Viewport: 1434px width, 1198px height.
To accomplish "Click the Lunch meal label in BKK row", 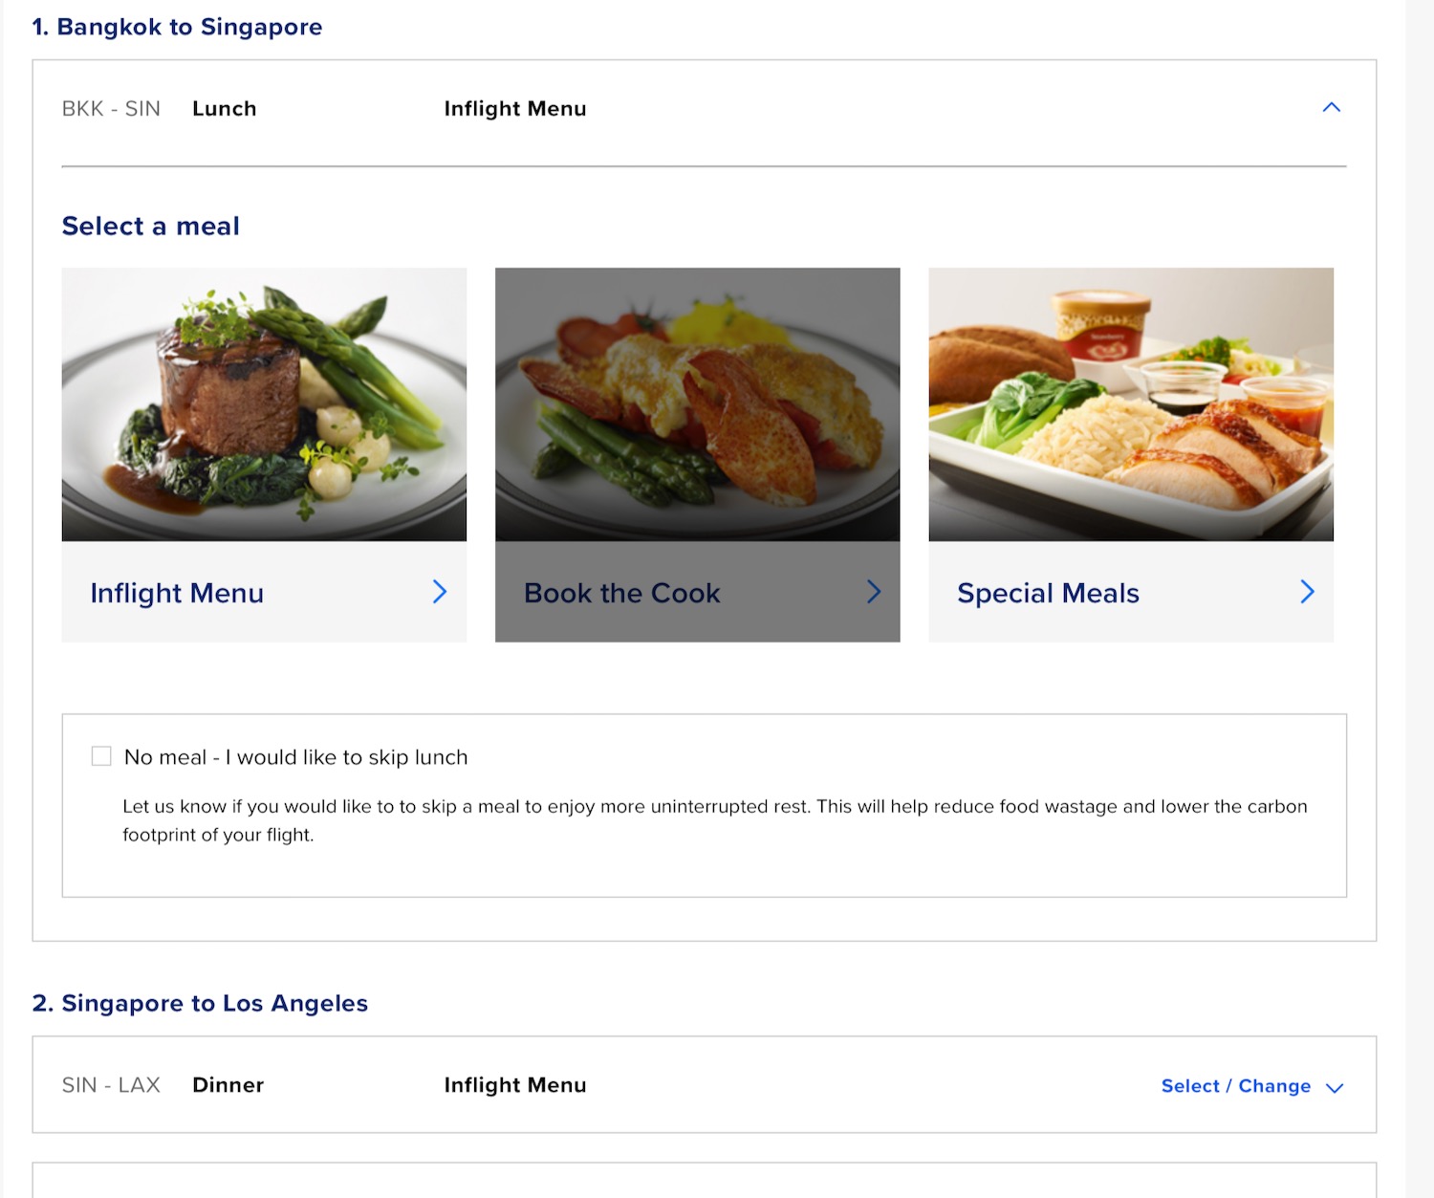I will tap(225, 109).
